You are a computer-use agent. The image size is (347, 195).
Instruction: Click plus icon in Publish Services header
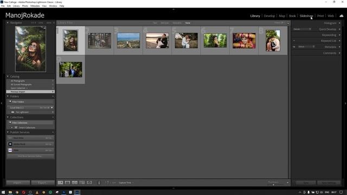tap(53, 132)
